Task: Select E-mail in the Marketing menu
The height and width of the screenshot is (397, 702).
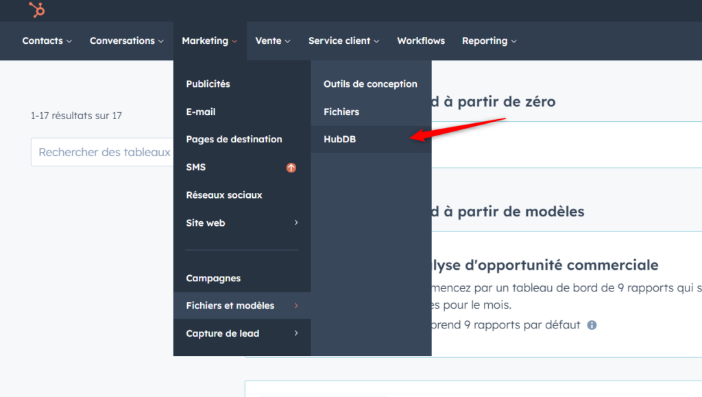Action: pyautogui.click(x=199, y=112)
